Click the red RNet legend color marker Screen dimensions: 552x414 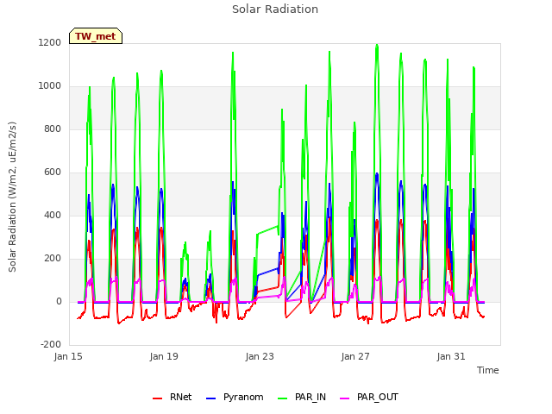click(x=157, y=398)
